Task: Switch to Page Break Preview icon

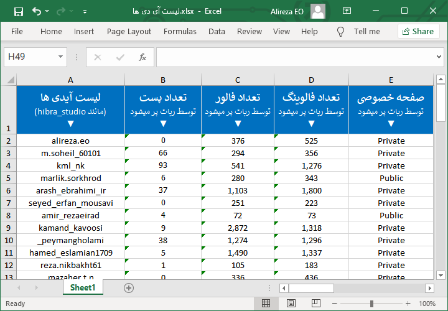Action: (x=315, y=304)
